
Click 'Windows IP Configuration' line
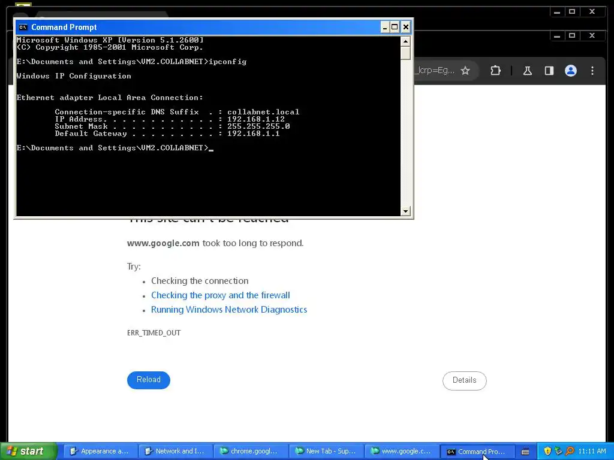click(74, 76)
